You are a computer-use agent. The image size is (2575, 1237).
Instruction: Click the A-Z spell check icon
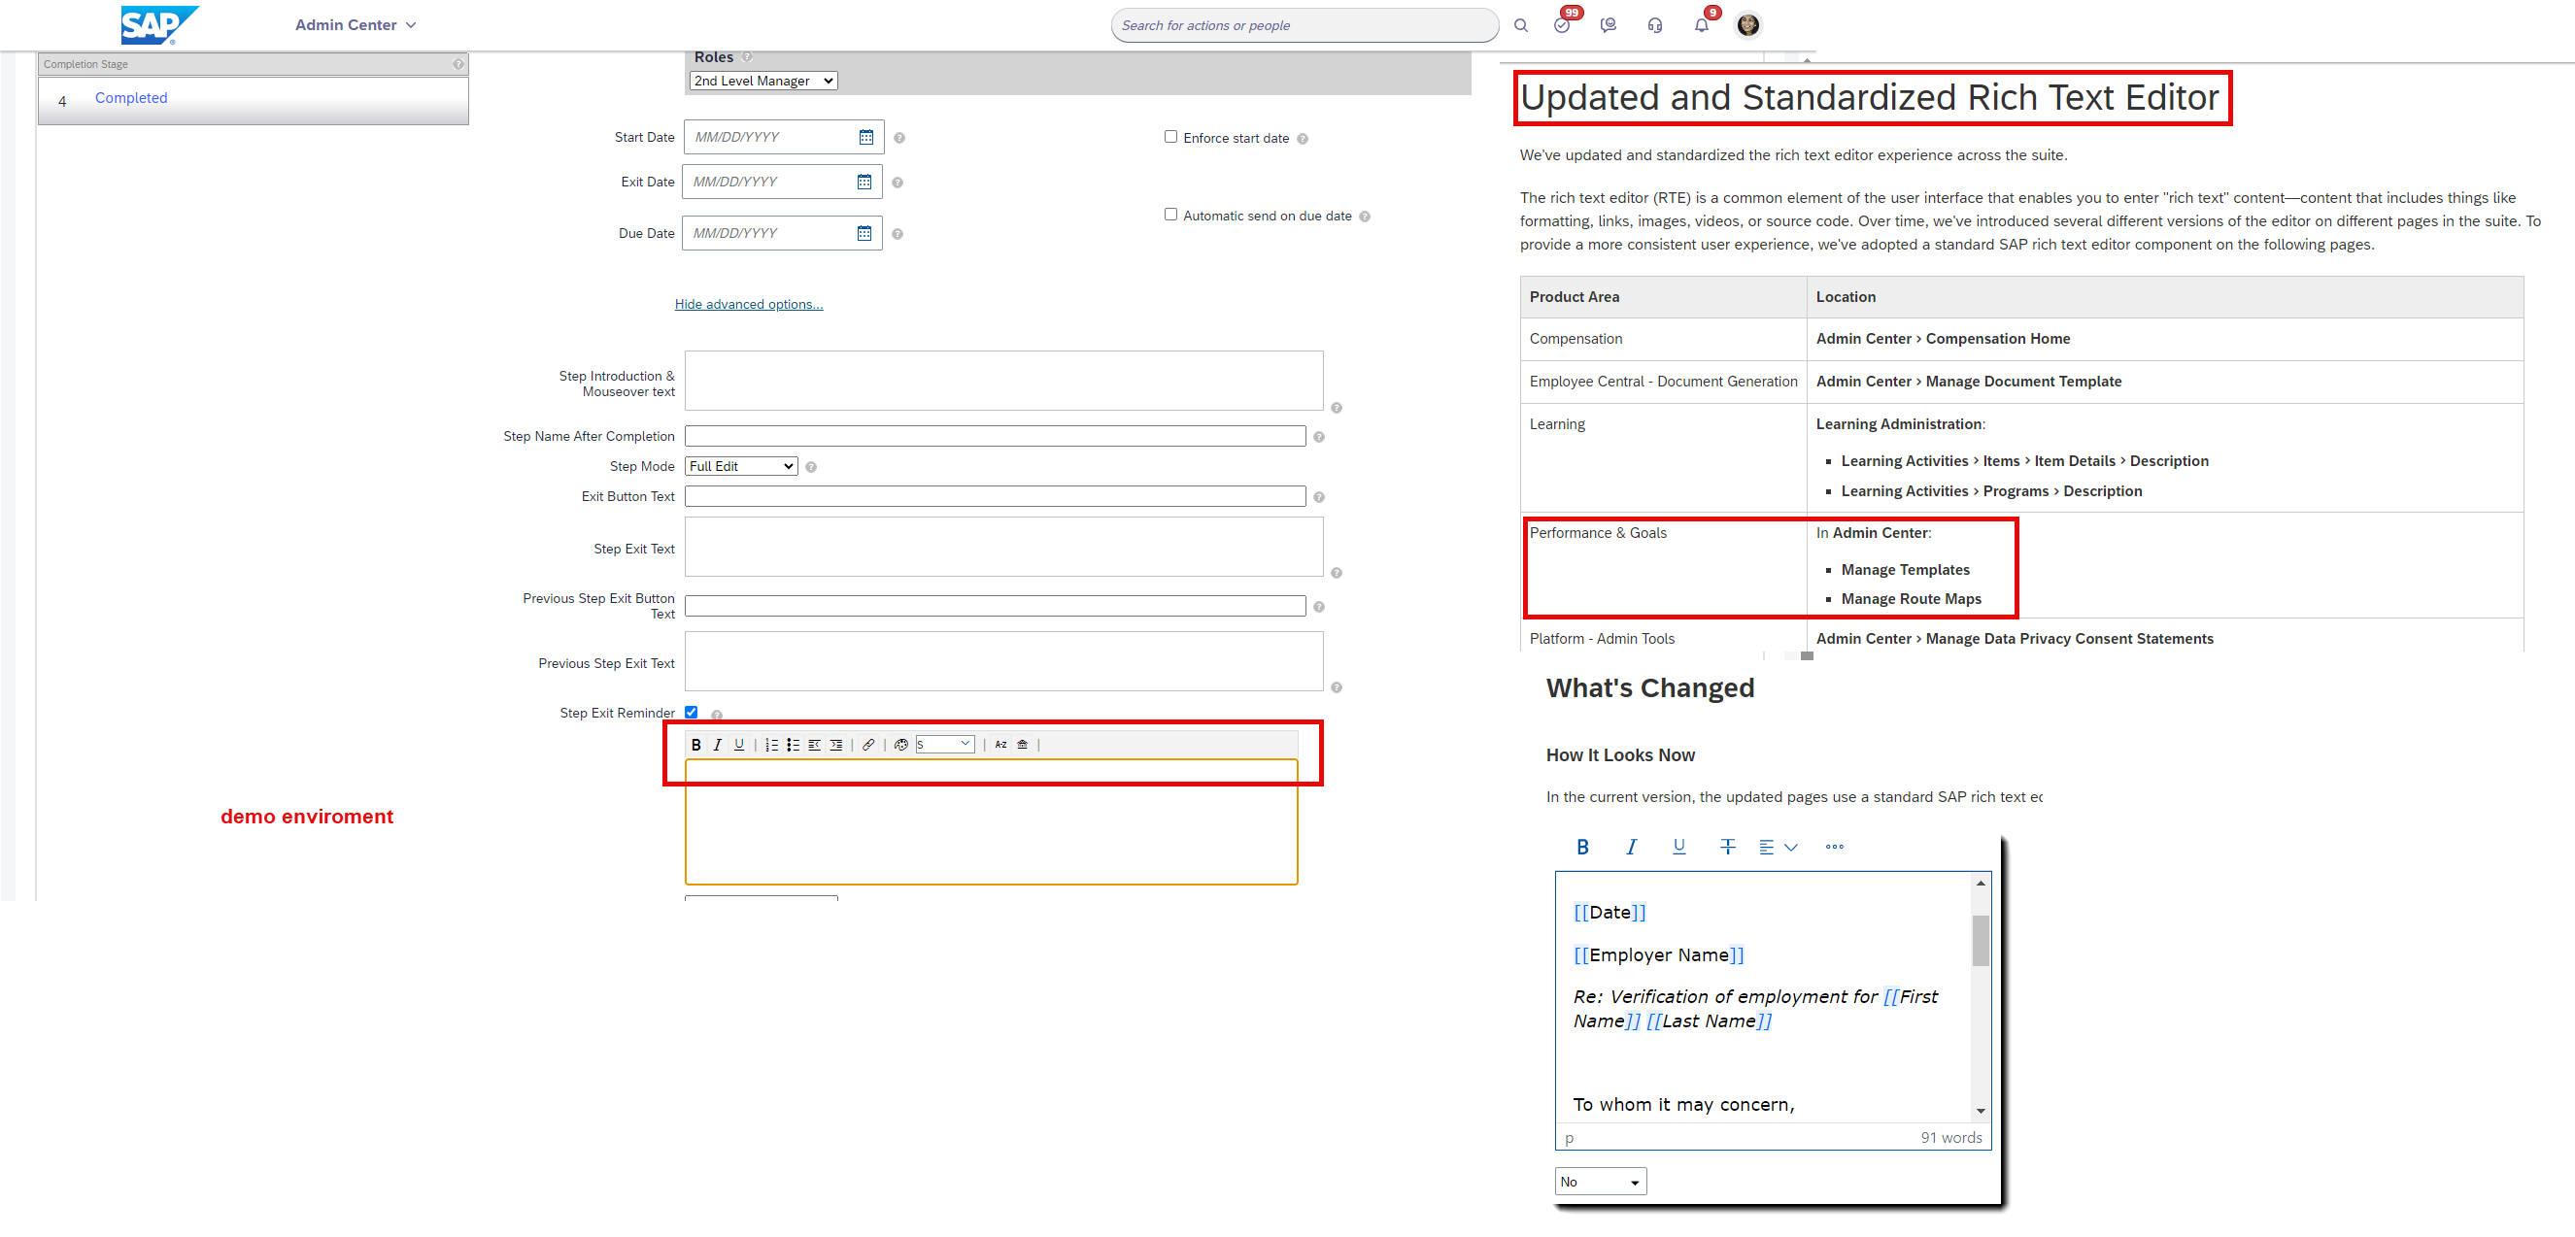pyautogui.click(x=1000, y=745)
